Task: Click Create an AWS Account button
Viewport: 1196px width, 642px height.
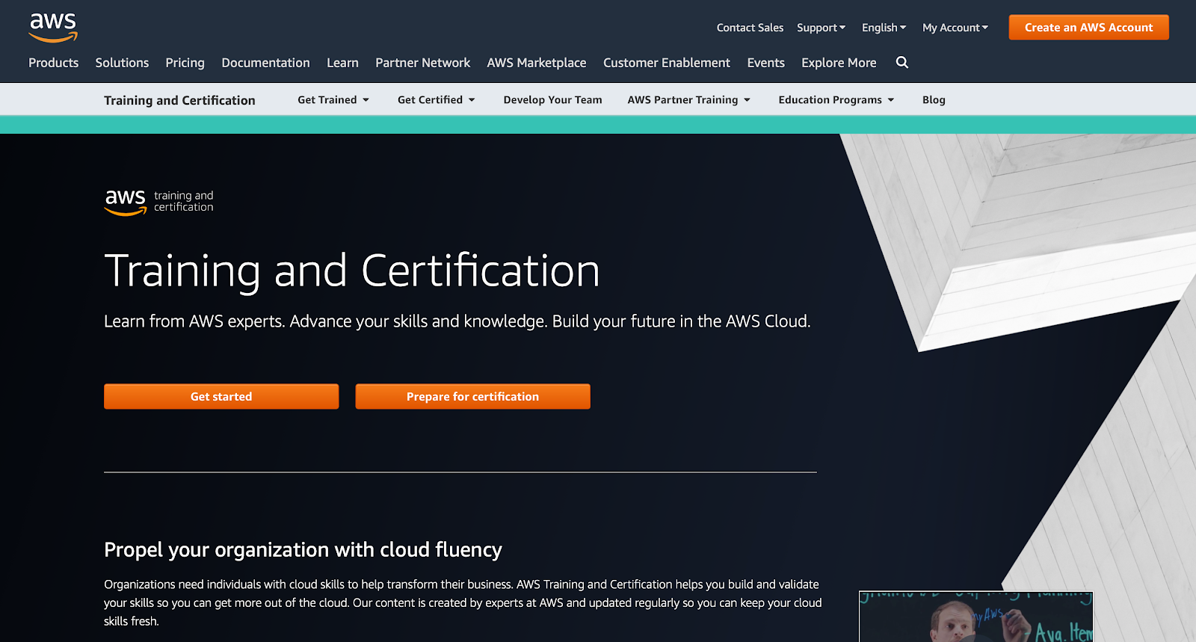Action: point(1088,28)
